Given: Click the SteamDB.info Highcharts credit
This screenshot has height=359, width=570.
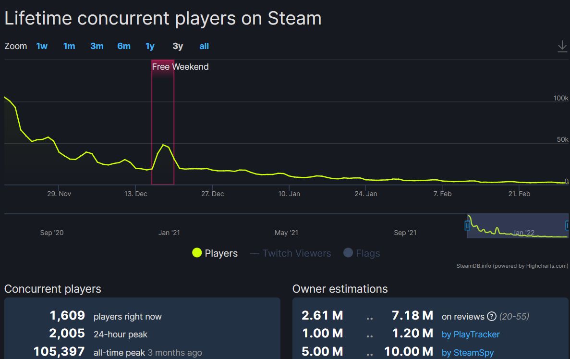Looking at the screenshot, I should point(512,266).
